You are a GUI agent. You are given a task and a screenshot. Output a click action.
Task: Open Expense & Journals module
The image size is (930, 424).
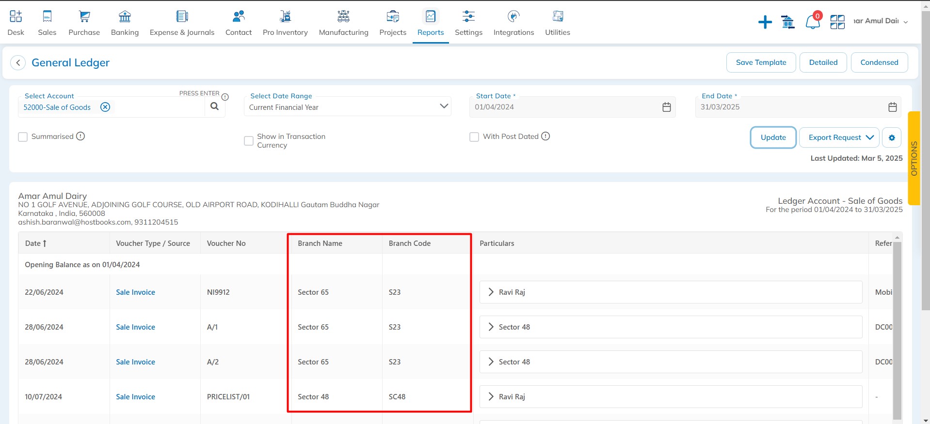coord(182,23)
